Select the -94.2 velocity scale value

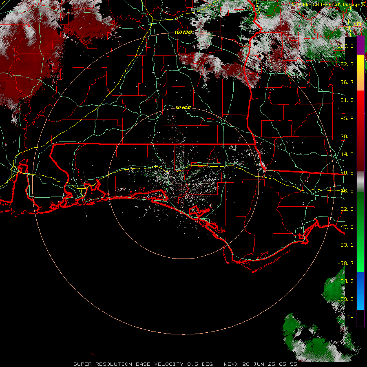[345, 281]
